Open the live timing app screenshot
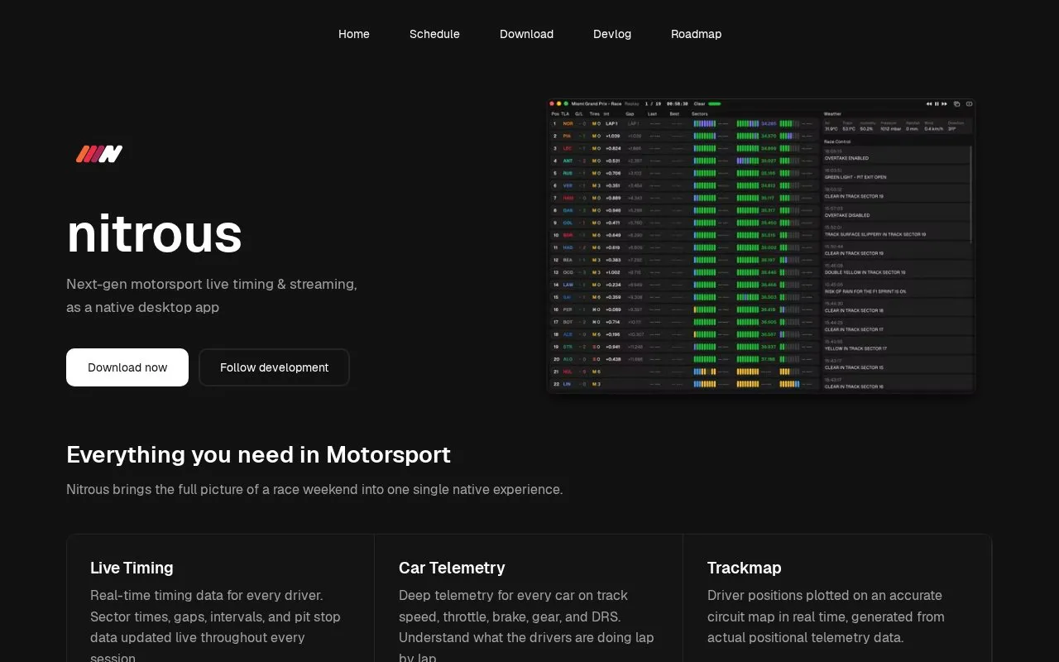Screen dimensions: 1059x662 (761, 246)
